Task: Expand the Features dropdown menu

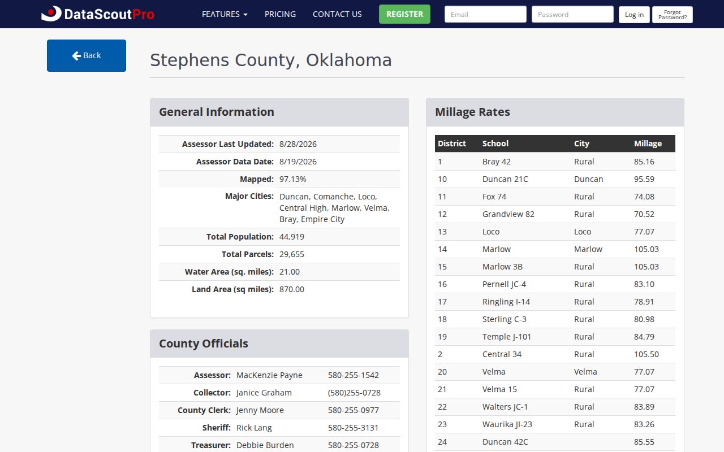Action: point(225,14)
